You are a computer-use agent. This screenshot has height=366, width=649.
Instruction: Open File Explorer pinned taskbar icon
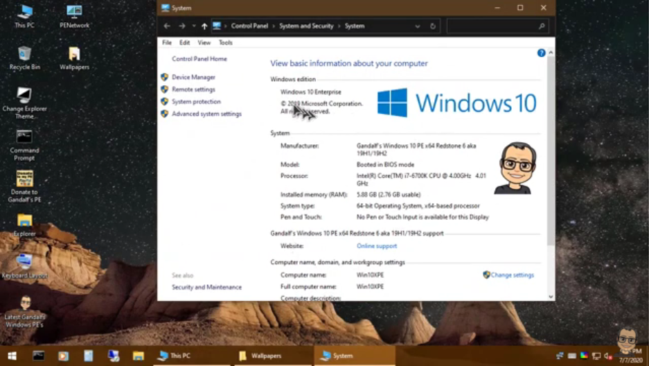coord(139,356)
